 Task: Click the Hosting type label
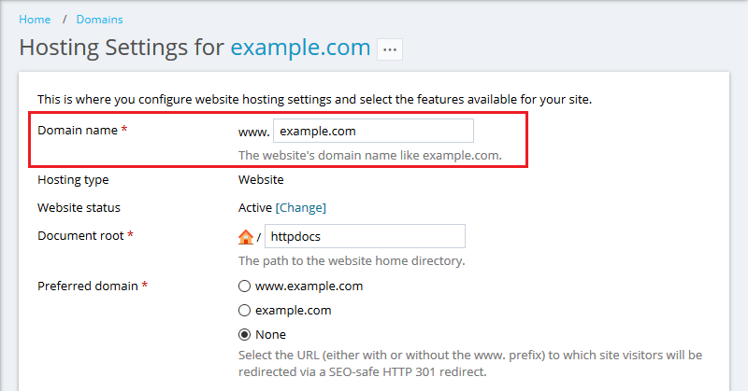[x=73, y=179]
